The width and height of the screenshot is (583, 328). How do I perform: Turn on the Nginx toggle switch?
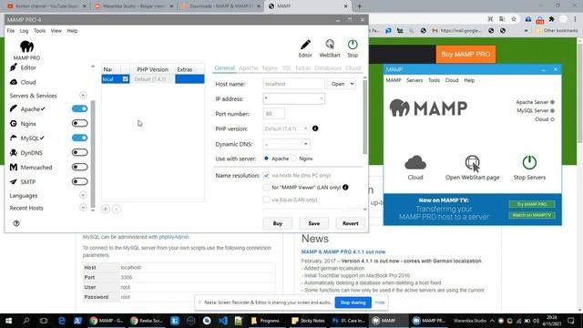(79, 123)
